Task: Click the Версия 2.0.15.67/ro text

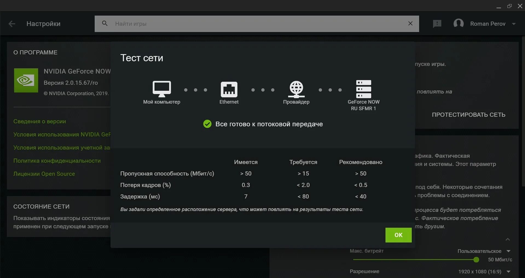Action: pos(71,83)
